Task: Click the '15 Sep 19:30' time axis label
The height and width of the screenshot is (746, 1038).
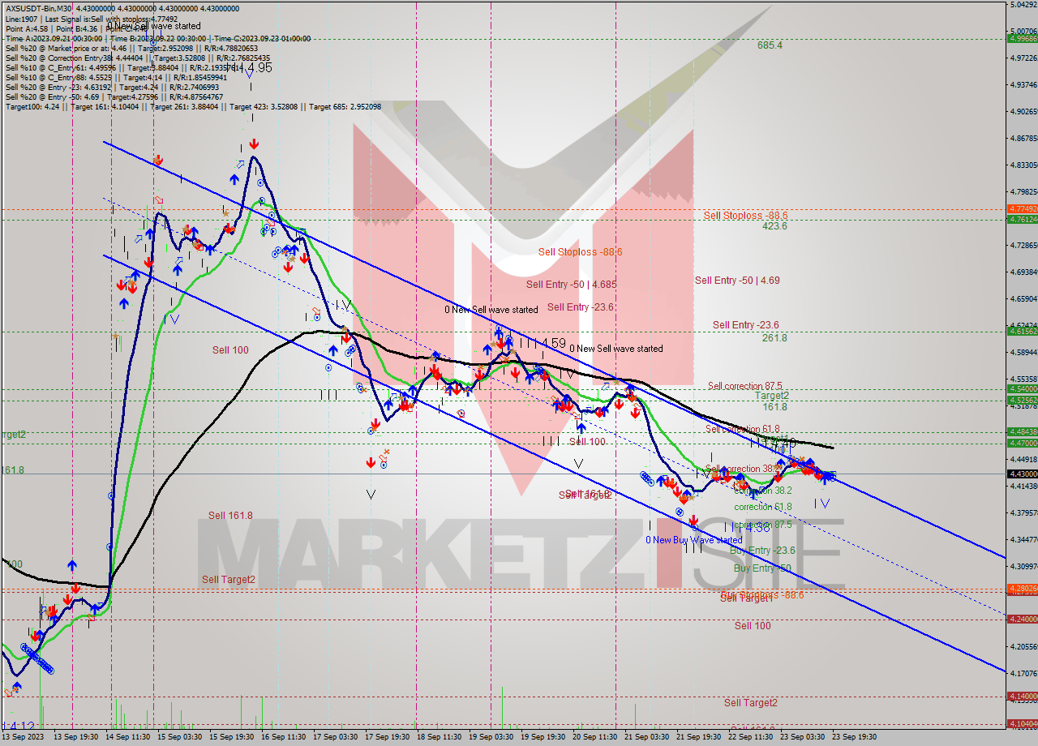Action: pyautogui.click(x=233, y=737)
